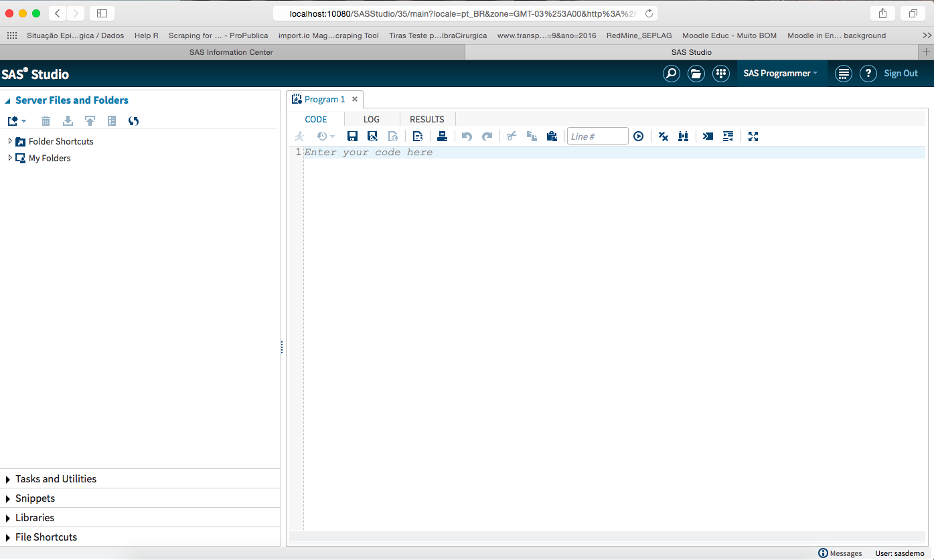Open the New file dropdown arrow
The height and width of the screenshot is (560, 934).
point(24,121)
